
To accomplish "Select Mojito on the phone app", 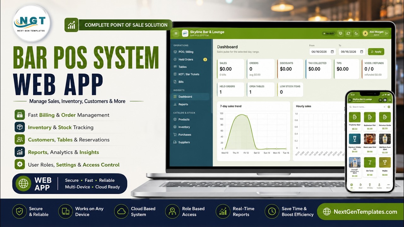I will 385,167.
